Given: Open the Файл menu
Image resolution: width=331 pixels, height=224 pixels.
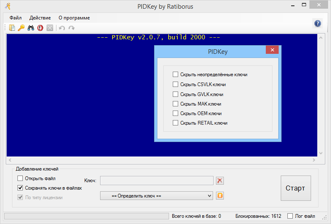Looking at the screenshot, I should point(15,18).
